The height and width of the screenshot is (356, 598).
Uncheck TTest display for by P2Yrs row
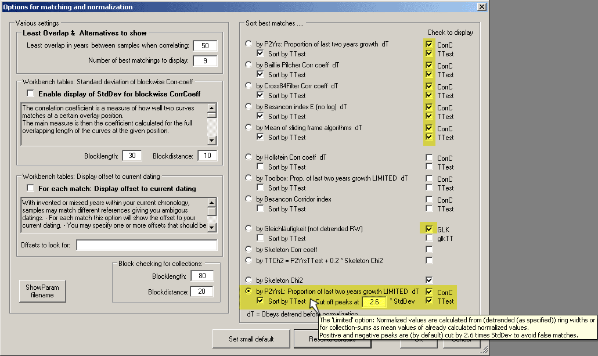pyautogui.click(x=430, y=53)
